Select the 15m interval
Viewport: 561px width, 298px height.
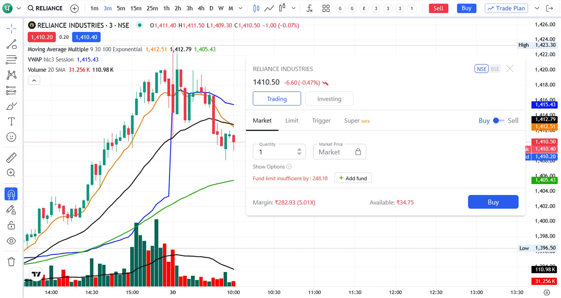[x=136, y=8]
